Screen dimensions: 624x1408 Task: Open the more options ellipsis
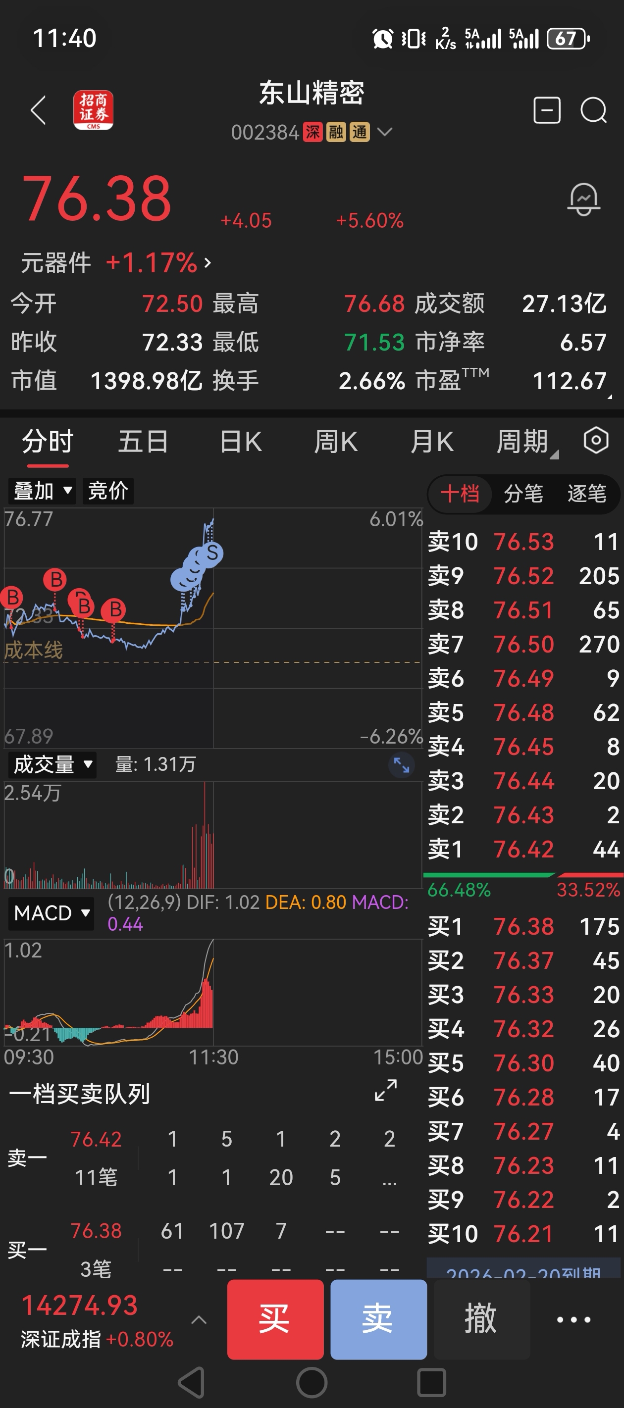pos(573,1319)
